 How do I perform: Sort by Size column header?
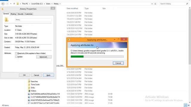coord(104,9)
